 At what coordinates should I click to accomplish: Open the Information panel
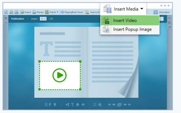coord(162,12)
